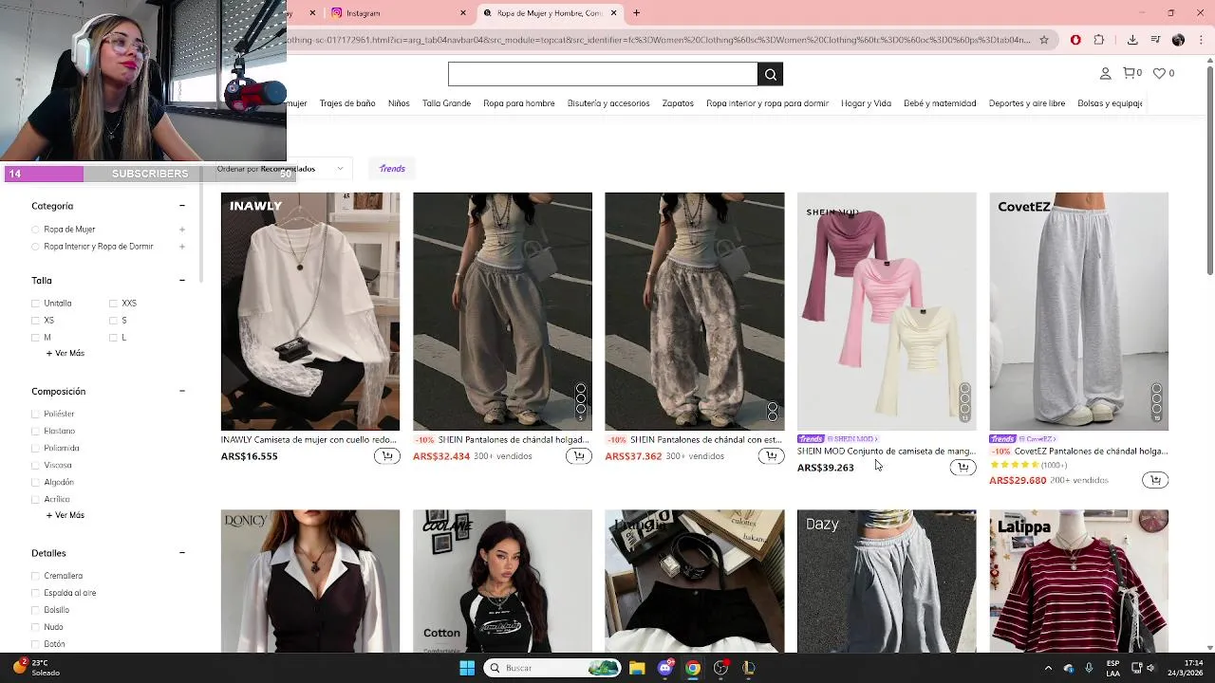The width and height of the screenshot is (1215, 683).
Task: Open Ropa para hombre menu
Action: tap(518, 103)
